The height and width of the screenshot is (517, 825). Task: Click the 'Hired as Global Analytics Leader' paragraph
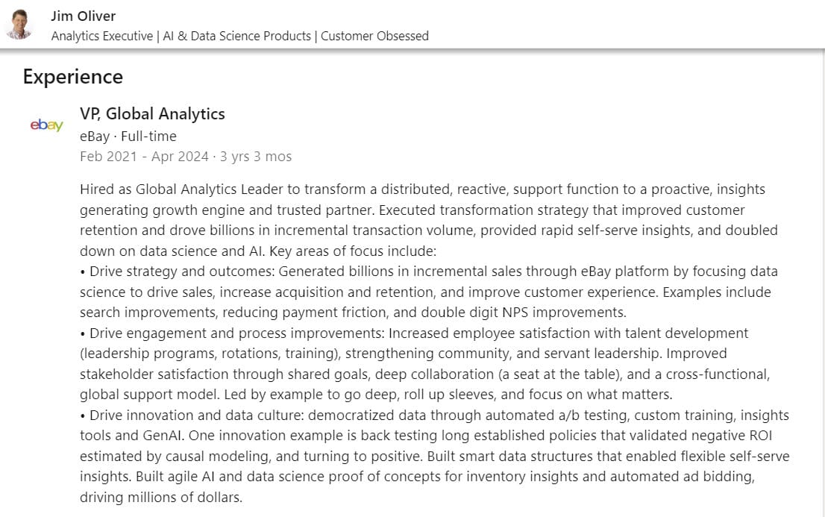point(429,220)
